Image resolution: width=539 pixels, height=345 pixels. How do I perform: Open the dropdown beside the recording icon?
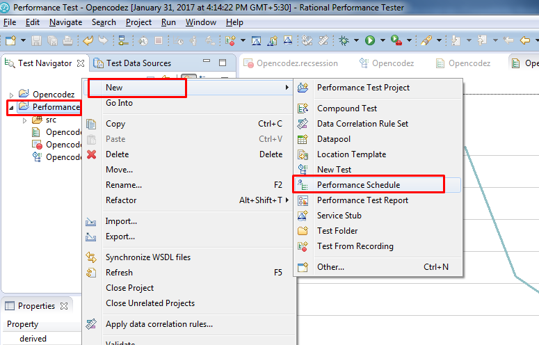pos(243,40)
